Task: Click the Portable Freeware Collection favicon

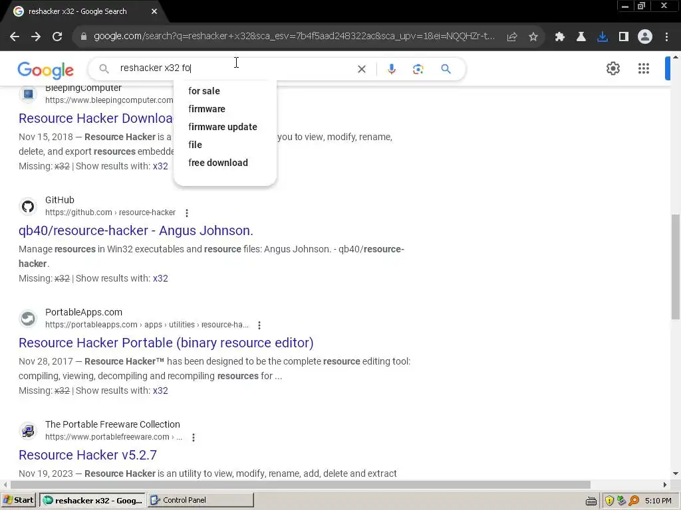Action: pyautogui.click(x=28, y=430)
